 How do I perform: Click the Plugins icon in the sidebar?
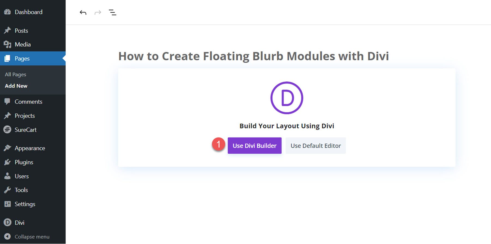[7, 162]
